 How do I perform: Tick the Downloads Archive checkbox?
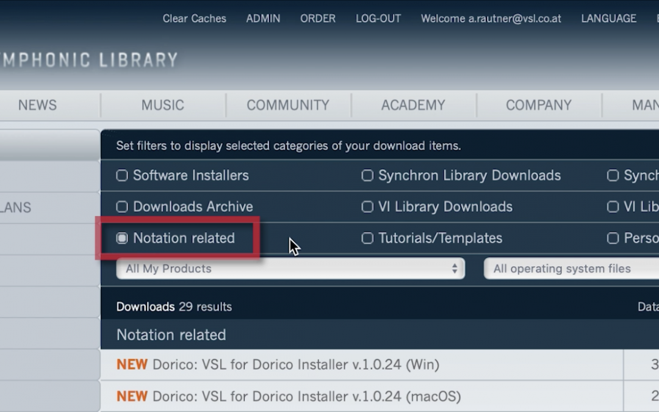click(122, 207)
